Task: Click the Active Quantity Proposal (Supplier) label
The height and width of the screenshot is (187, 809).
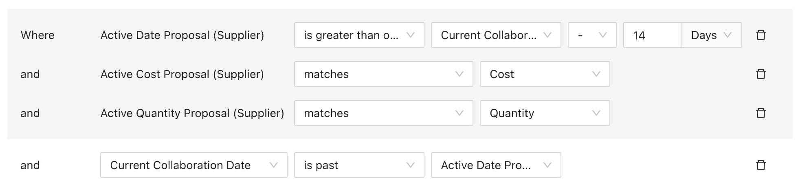Action: [192, 113]
